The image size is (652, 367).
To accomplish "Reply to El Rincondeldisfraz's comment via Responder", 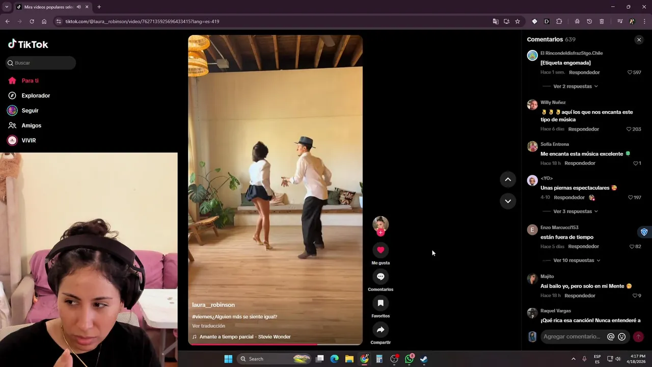I will [584, 72].
